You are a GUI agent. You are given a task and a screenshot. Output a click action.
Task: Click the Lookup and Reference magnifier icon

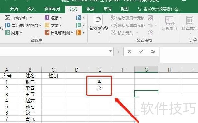[x=79, y=18]
